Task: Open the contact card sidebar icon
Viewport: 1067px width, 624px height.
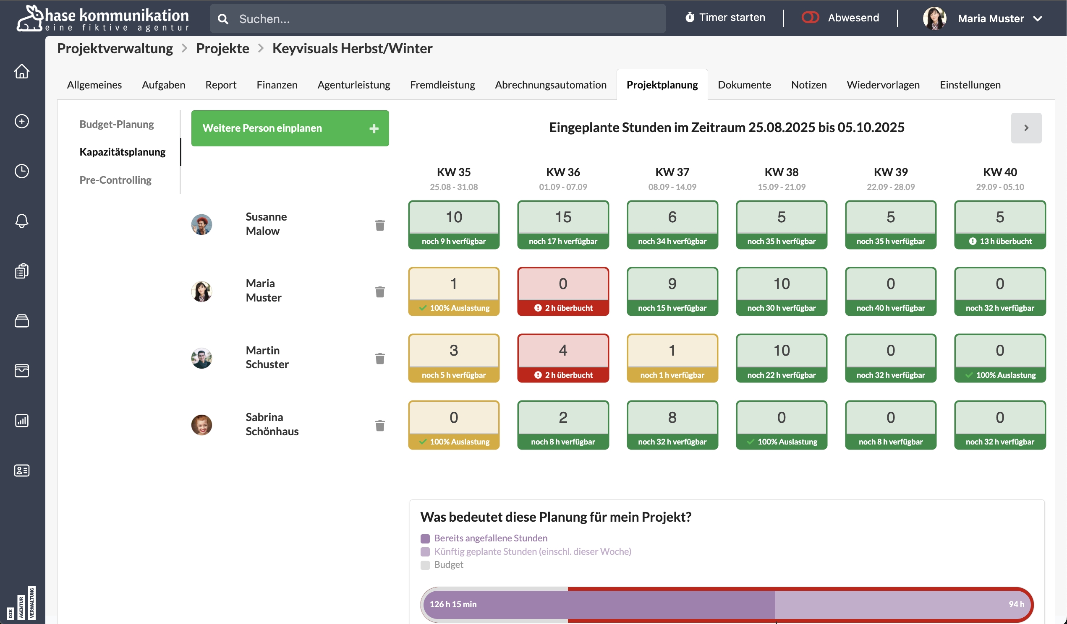Action: coord(21,470)
